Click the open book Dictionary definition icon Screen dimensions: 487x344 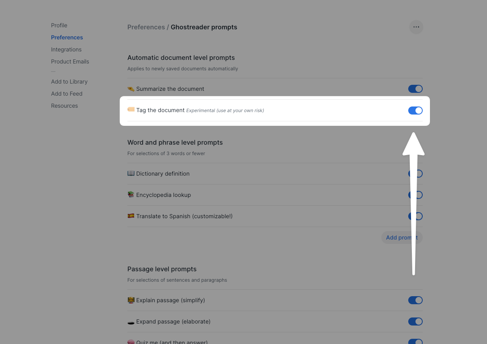[x=131, y=174]
